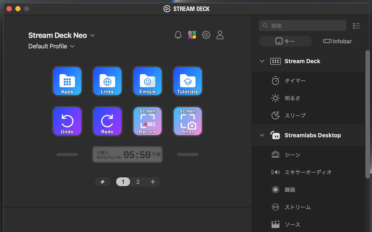Open the settings gear icon
The height and width of the screenshot is (232, 372).
click(206, 35)
